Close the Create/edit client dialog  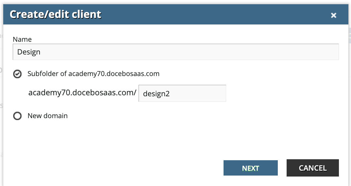point(333,15)
